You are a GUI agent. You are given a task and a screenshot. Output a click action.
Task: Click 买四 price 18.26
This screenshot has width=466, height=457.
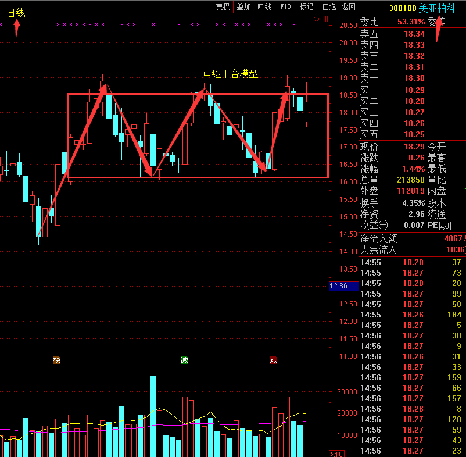(414, 123)
